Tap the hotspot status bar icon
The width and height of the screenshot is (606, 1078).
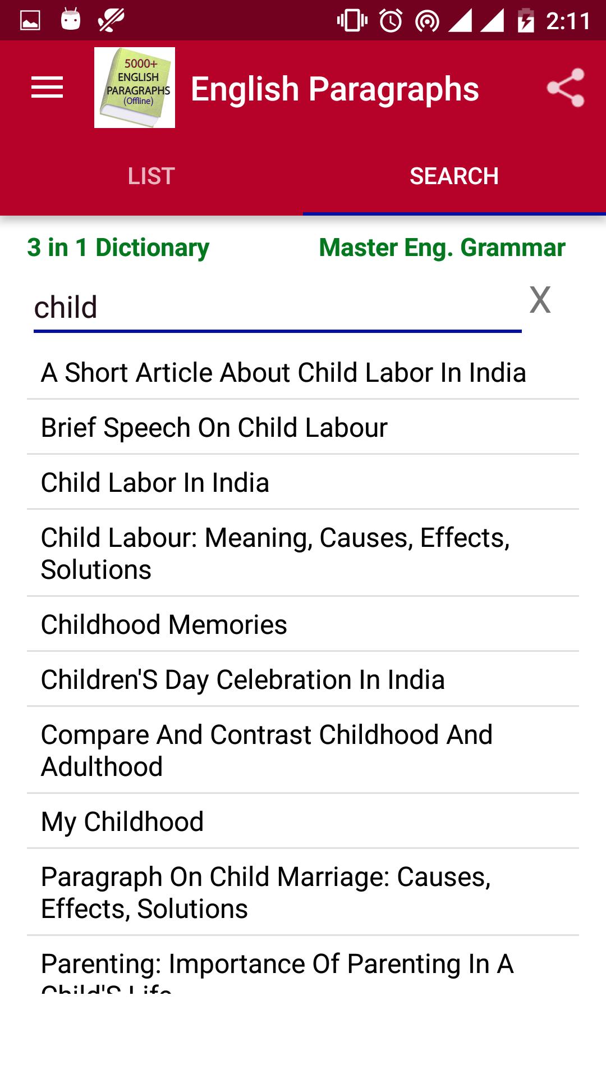tap(427, 21)
